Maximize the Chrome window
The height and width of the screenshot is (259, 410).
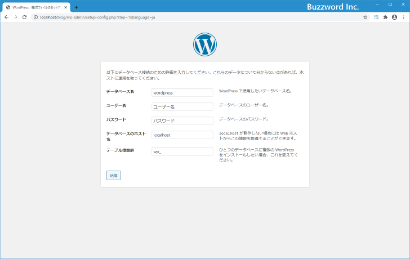[x=390, y=4]
